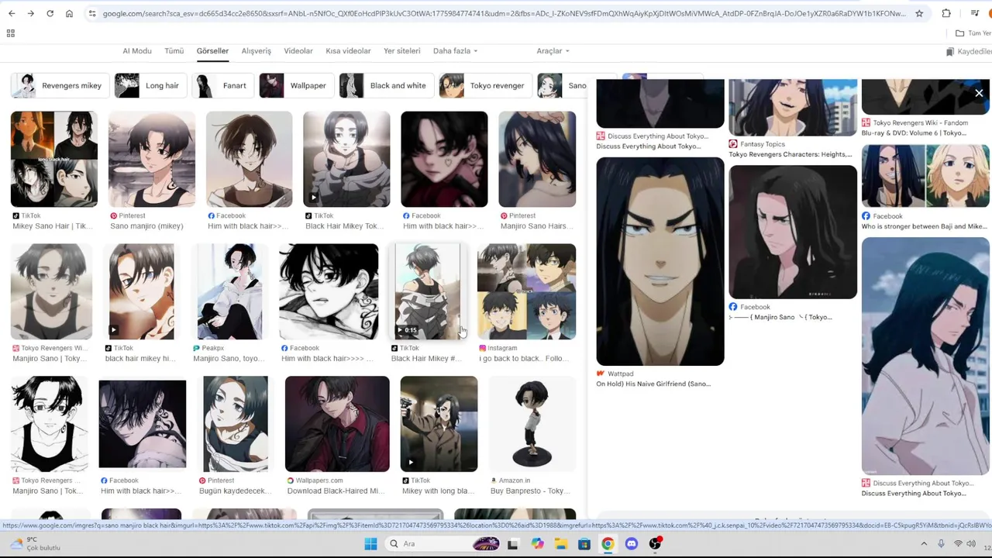Switch to Tümü results tab
Viewport: 992px width, 558px height.
coord(174,50)
